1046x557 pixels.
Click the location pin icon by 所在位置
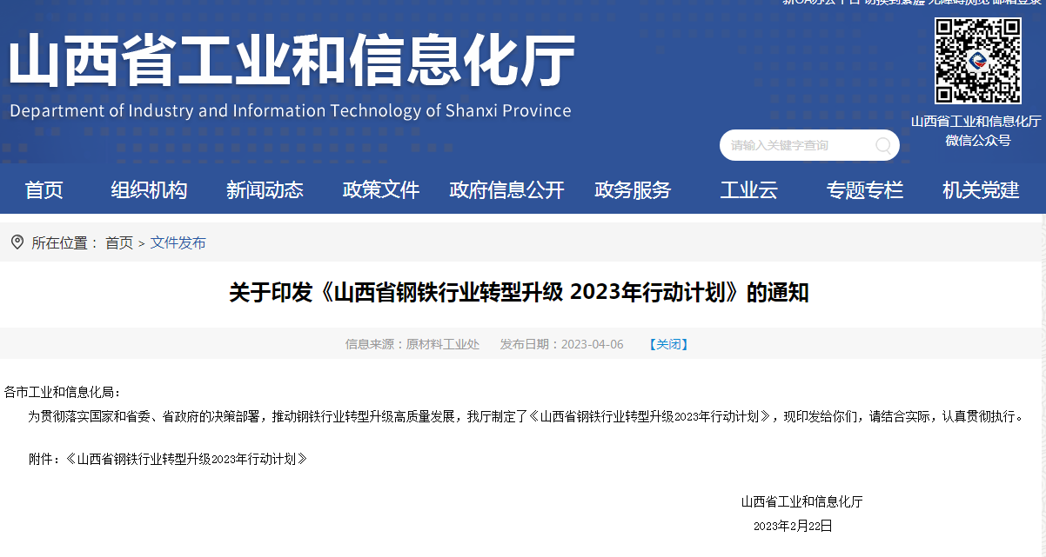click(x=17, y=242)
